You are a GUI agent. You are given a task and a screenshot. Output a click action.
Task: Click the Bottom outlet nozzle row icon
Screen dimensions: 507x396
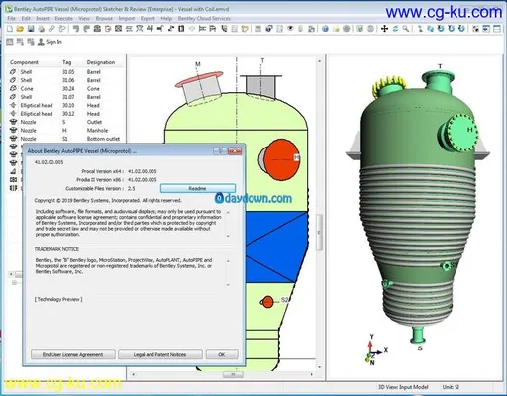coord(13,139)
